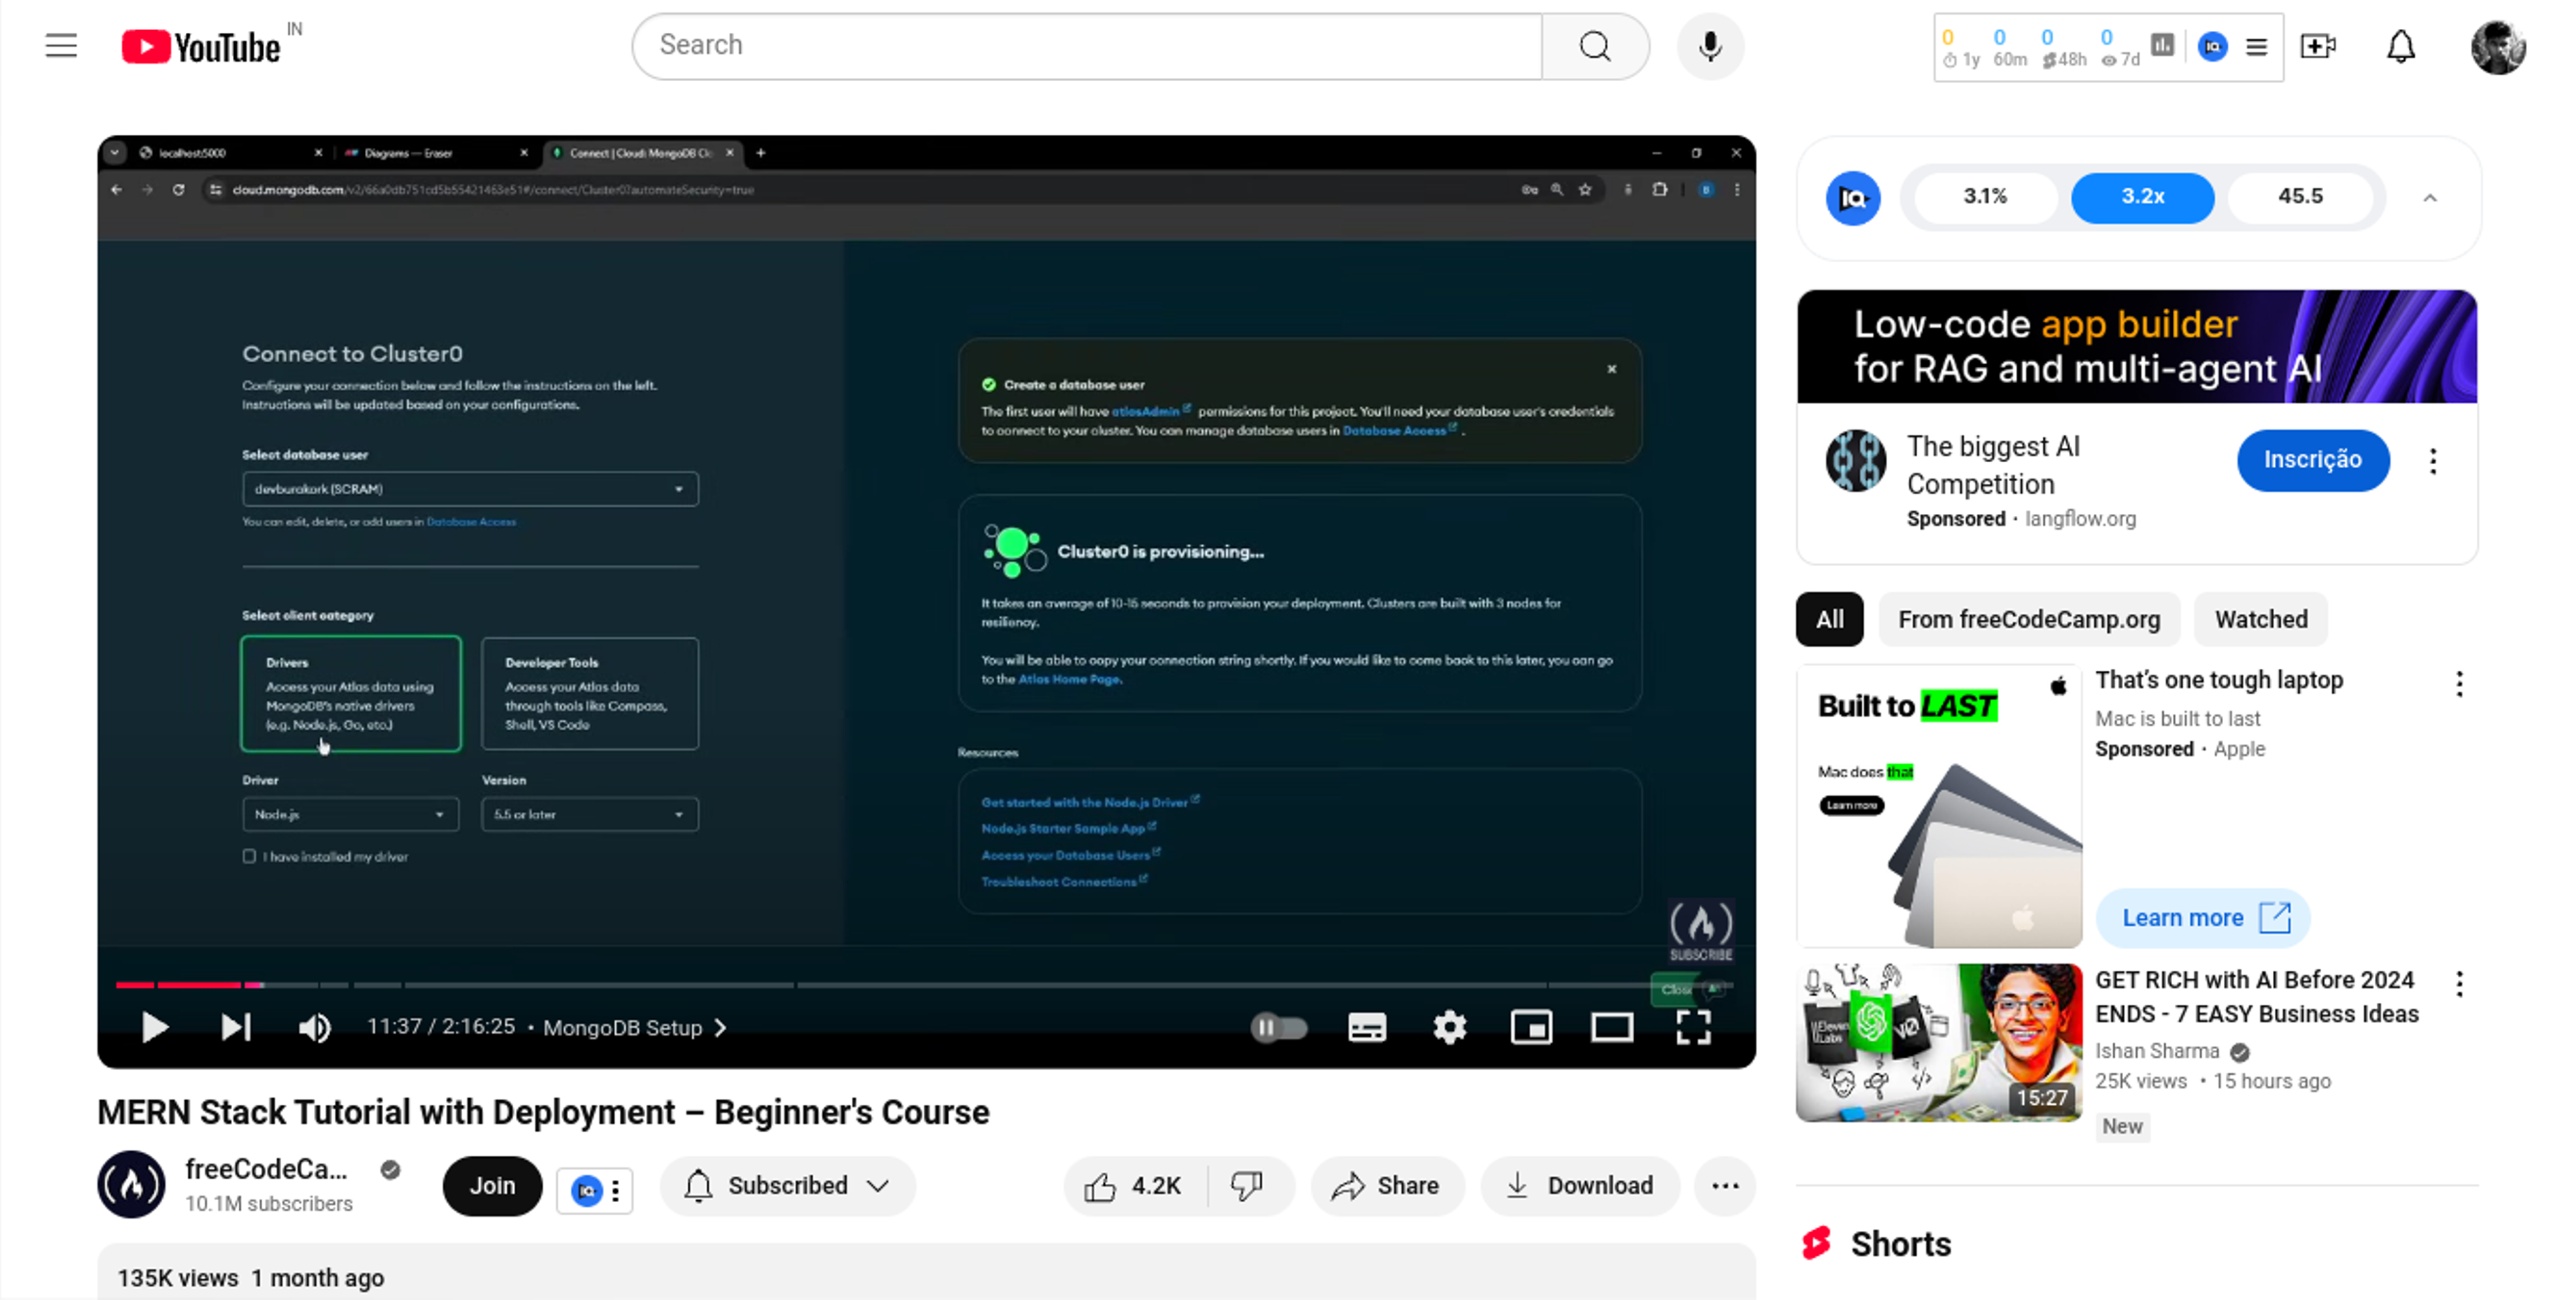
Task: Check the 'I have installed my driver' checkbox
Action: (x=249, y=856)
